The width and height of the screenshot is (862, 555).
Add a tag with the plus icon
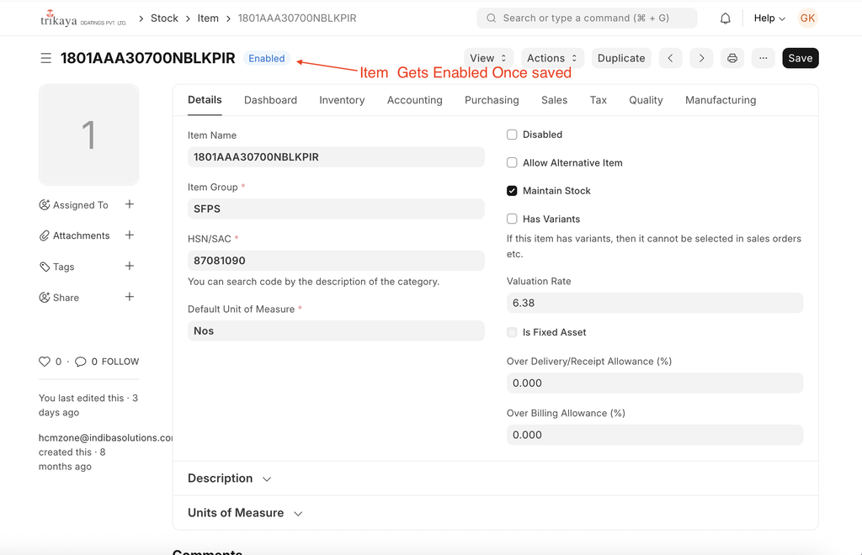(130, 266)
